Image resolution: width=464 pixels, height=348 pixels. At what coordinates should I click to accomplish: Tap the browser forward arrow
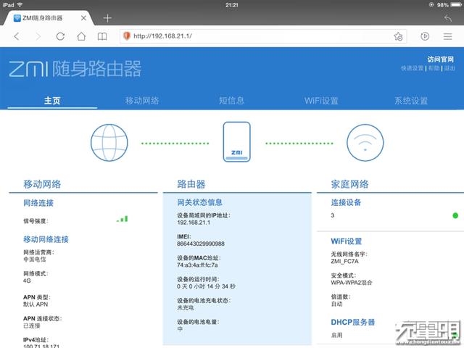(38, 36)
